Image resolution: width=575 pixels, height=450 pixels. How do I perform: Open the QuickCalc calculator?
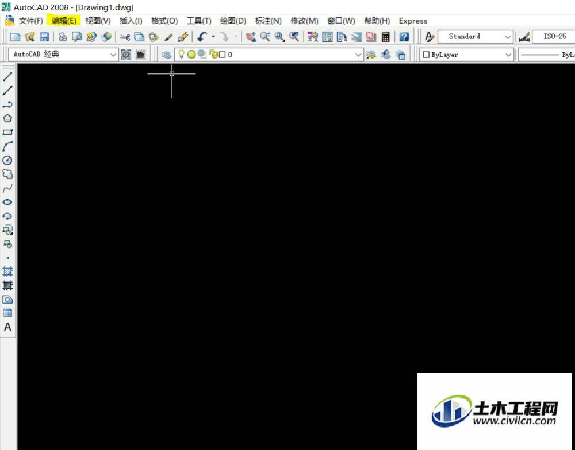click(x=385, y=37)
